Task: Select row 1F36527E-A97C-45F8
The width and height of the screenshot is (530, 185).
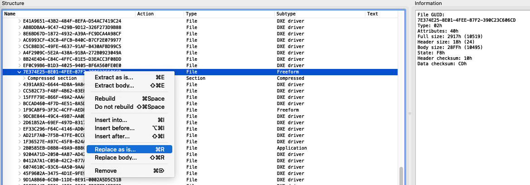Action: click(200, 142)
